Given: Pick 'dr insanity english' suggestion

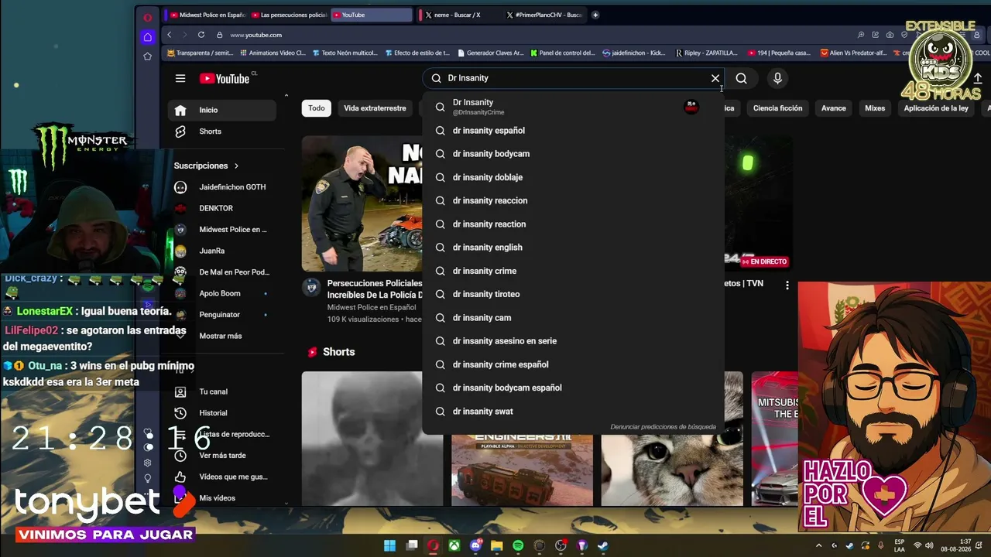Looking at the screenshot, I should [x=573, y=248].
